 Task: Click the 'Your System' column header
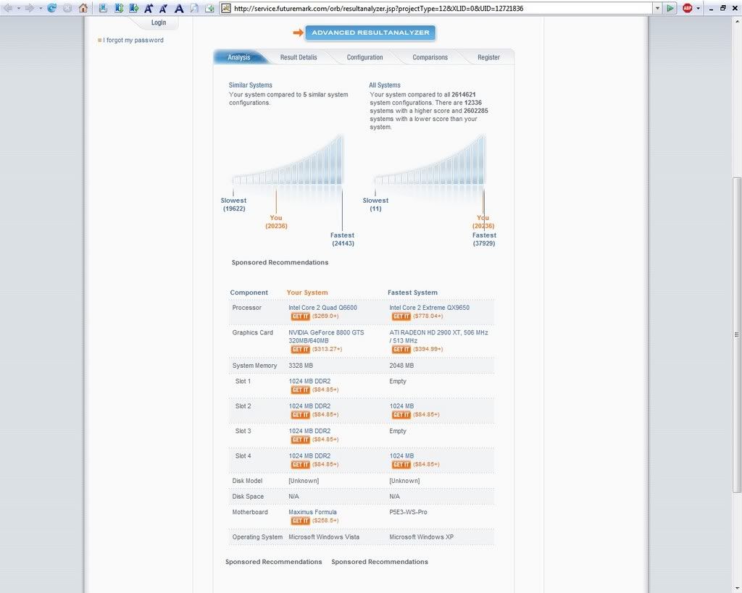(307, 293)
